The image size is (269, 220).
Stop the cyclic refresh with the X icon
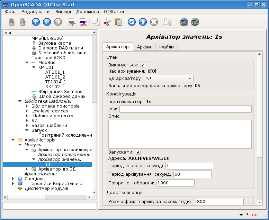tap(154, 22)
